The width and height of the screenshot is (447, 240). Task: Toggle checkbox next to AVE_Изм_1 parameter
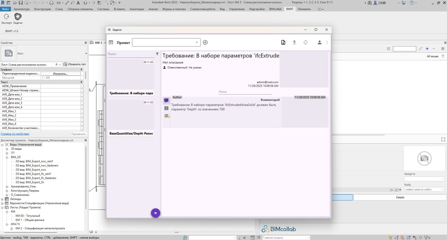[82, 111]
